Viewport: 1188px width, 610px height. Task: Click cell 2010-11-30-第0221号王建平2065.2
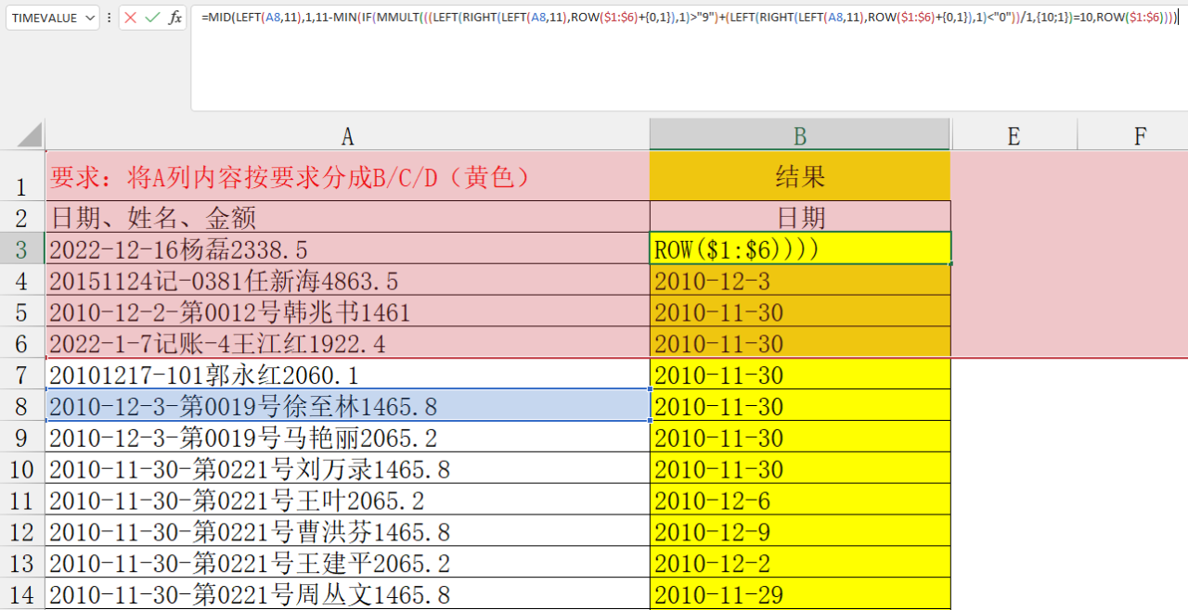coord(347,564)
